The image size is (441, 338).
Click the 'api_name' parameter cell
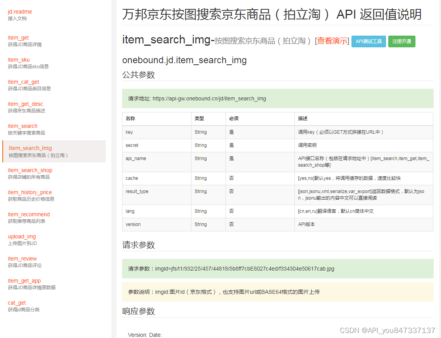coord(157,162)
